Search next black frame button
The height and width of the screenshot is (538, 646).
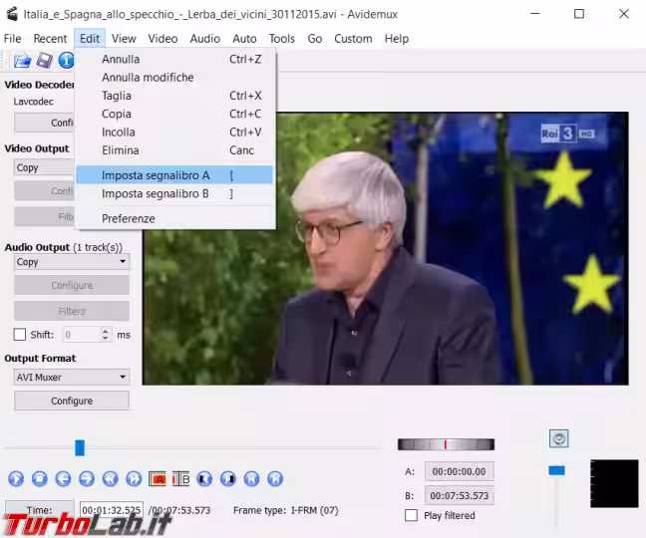point(228,479)
